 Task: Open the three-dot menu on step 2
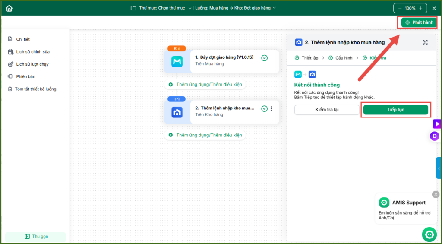272,109
